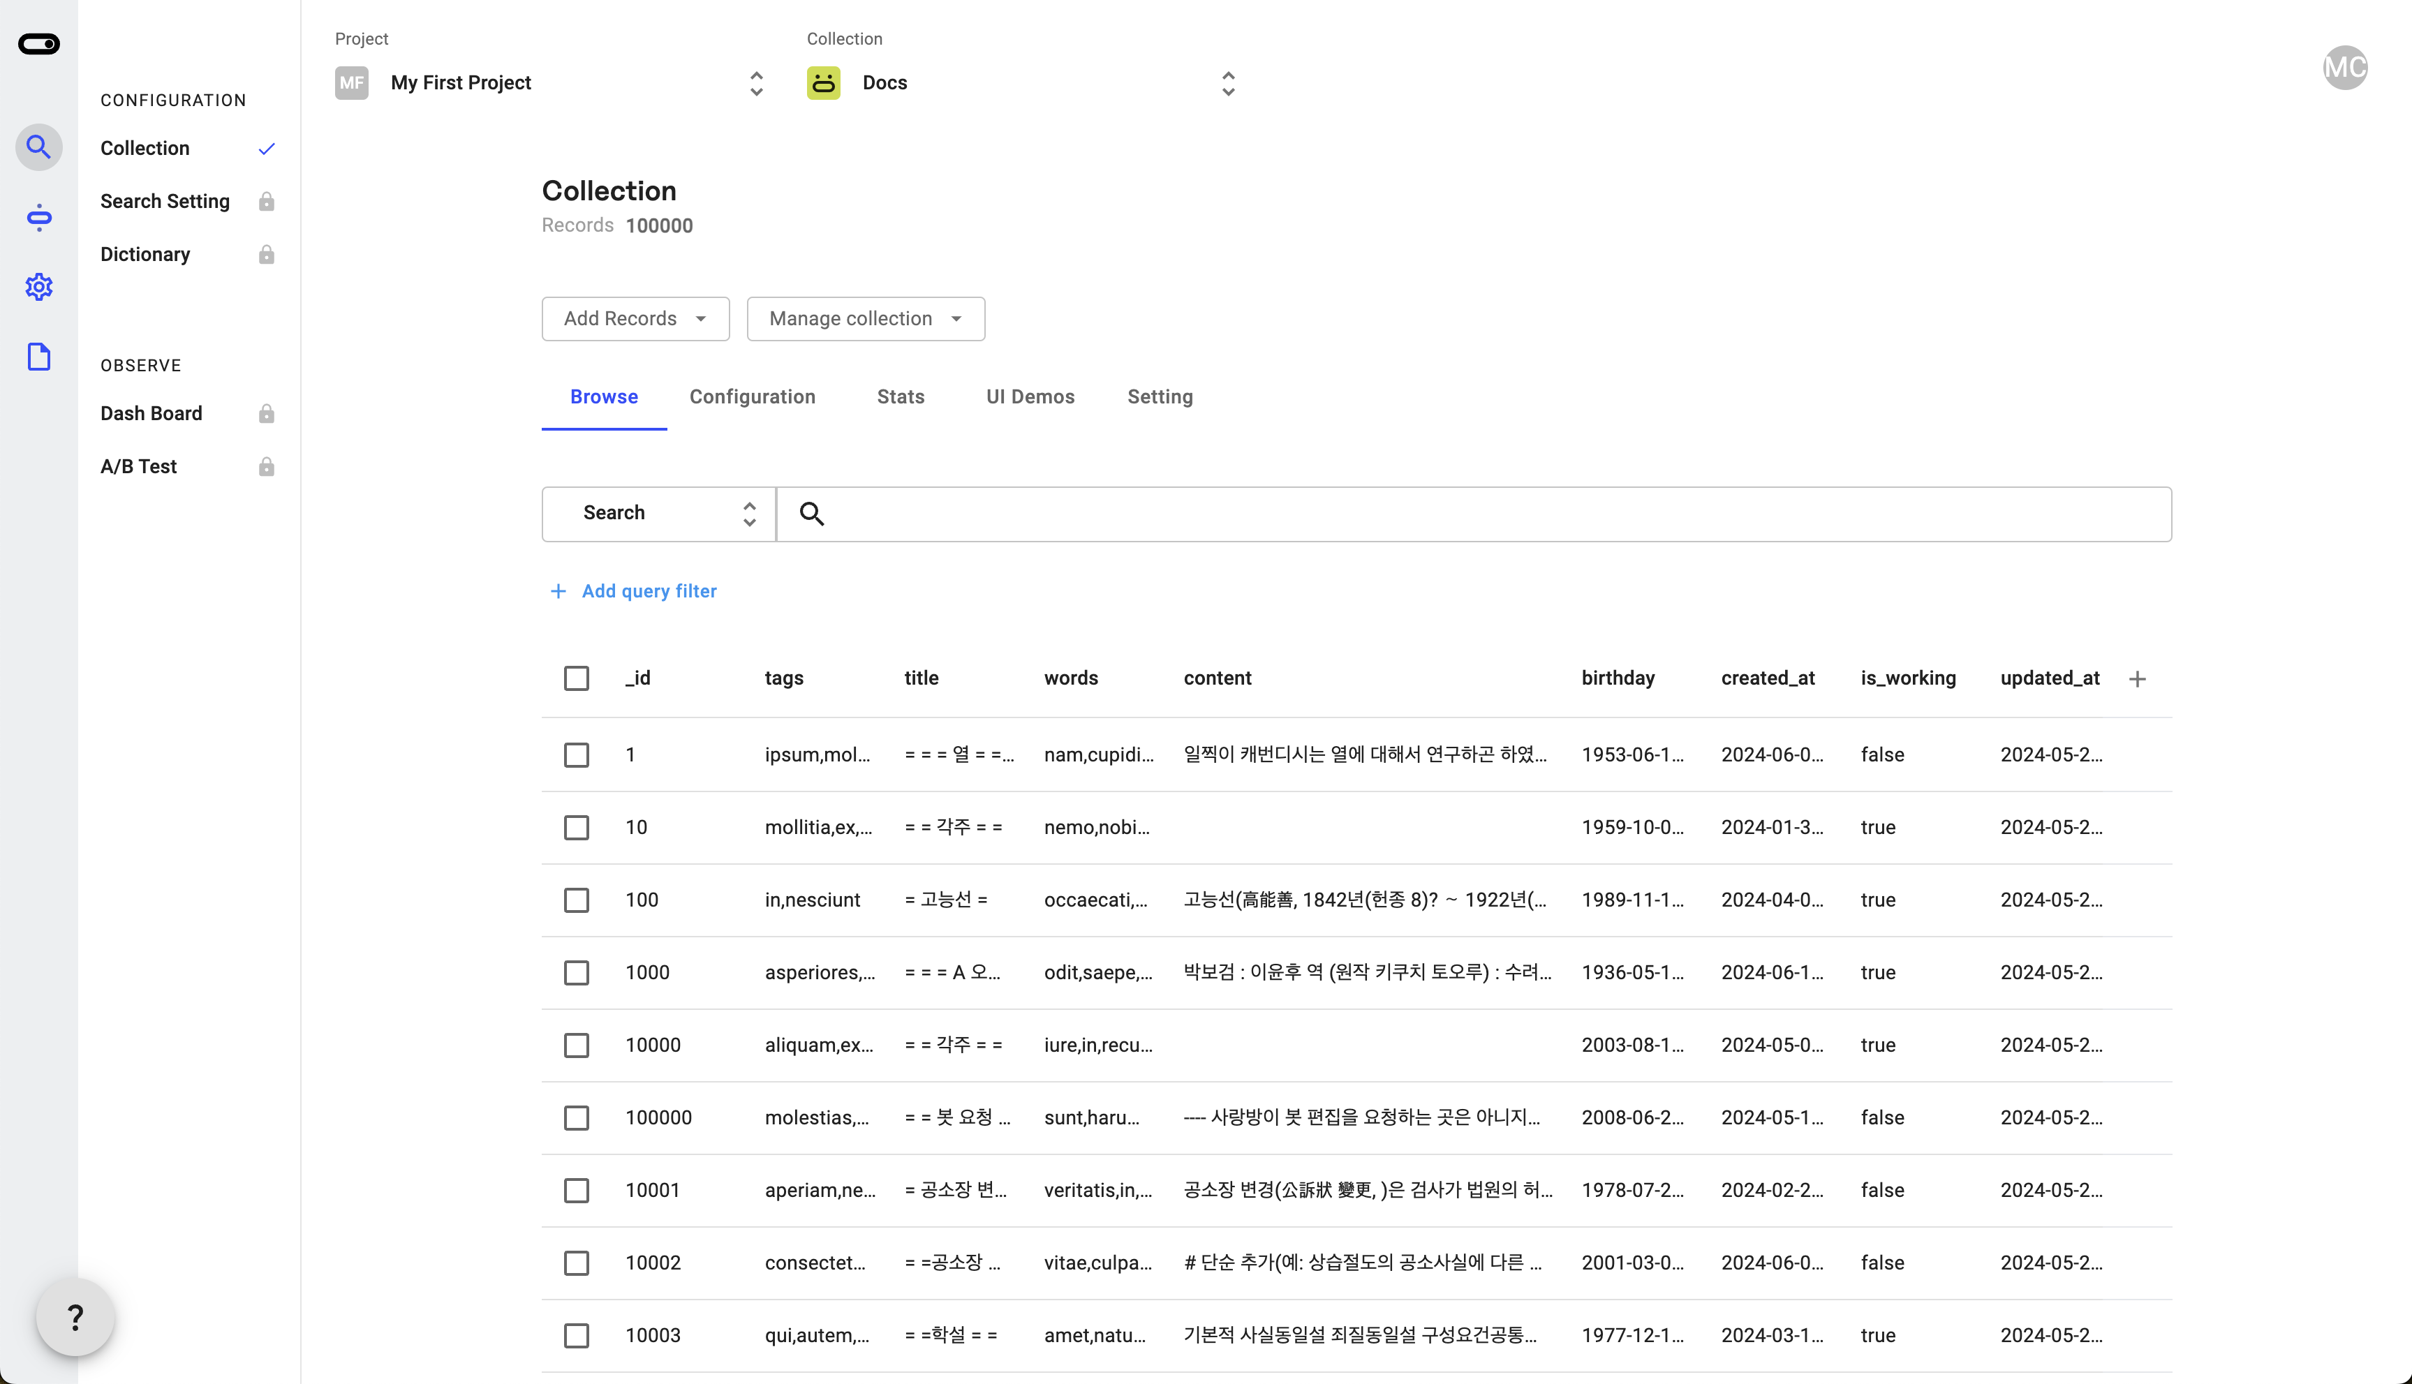The width and height of the screenshot is (2412, 1384).
Task: Toggle checkbox for record with _id 10
Action: pyautogui.click(x=577, y=828)
